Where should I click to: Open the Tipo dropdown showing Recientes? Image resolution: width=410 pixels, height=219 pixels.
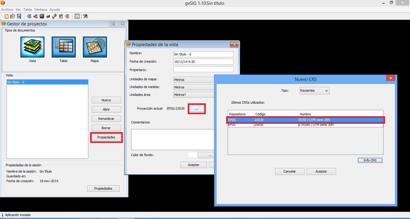[x=314, y=90]
